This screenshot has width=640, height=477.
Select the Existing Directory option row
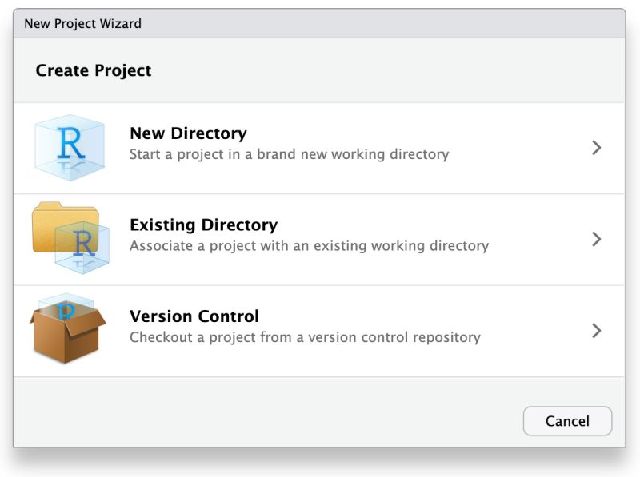coord(320,239)
